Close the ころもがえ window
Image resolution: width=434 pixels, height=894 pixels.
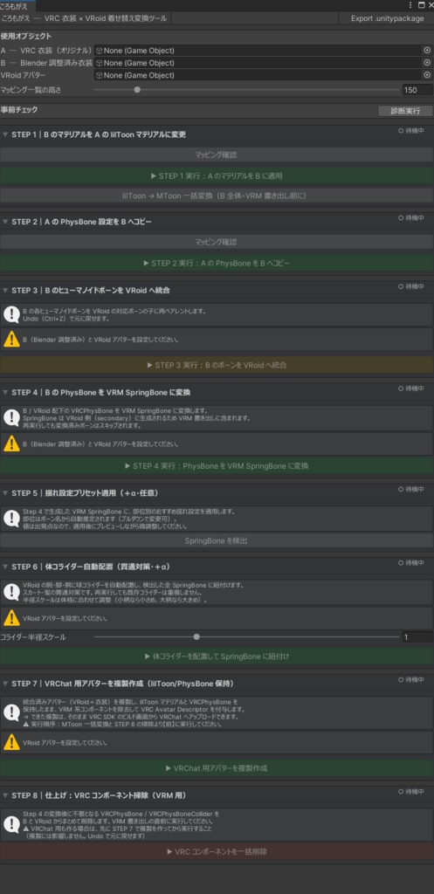pyautogui.click(x=430, y=5)
